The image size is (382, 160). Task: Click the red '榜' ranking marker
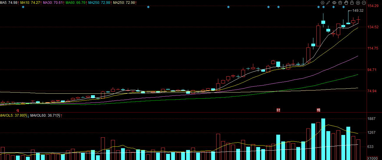(x=318, y=110)
